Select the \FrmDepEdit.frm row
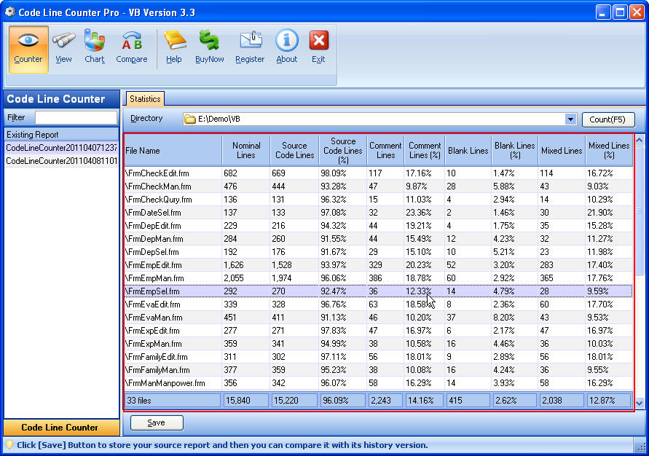The image size is (649, 456). click(x=378, y=226)
